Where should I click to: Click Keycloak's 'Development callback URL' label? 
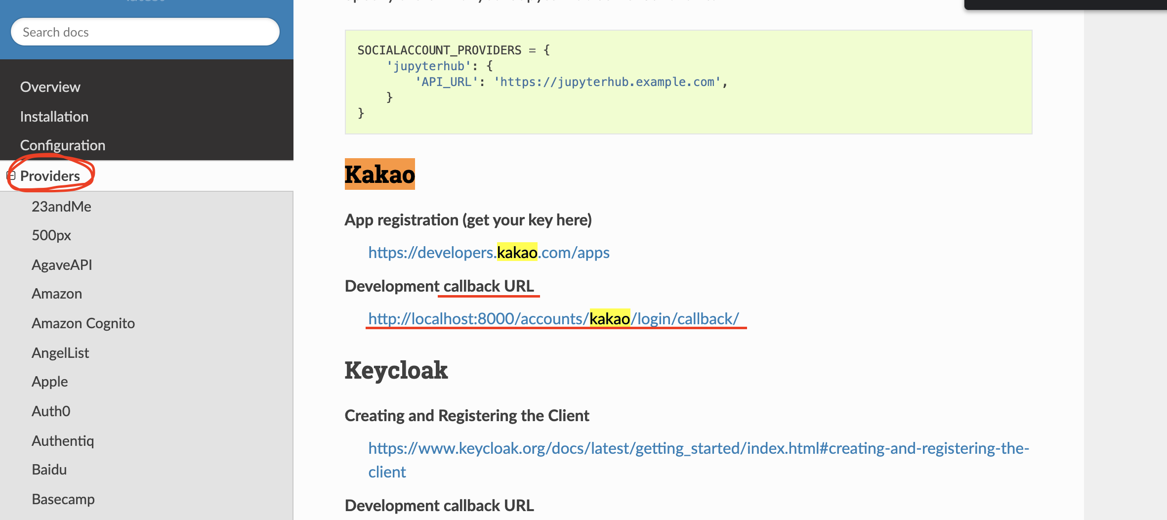pyautogui.click(x=439, y=506)
